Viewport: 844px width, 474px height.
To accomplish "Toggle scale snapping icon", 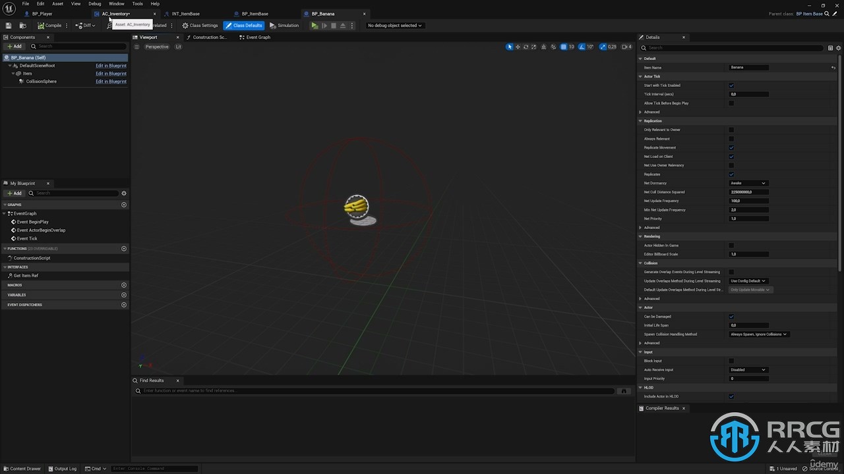I will coord(603,47).
